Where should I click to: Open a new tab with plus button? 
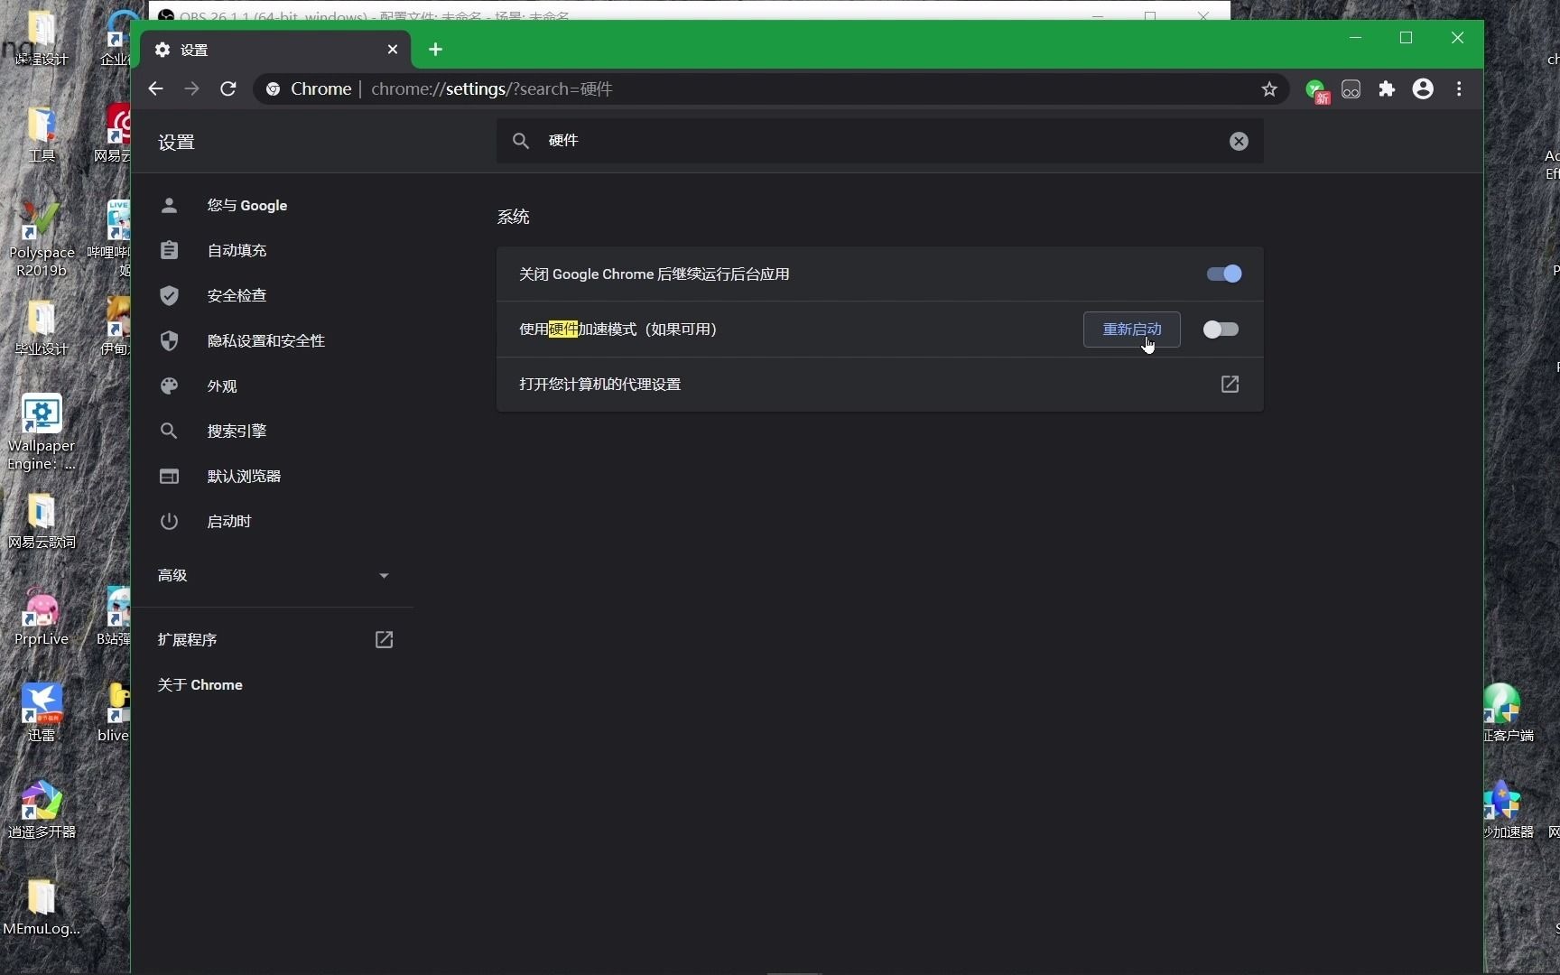click(435, 50)
